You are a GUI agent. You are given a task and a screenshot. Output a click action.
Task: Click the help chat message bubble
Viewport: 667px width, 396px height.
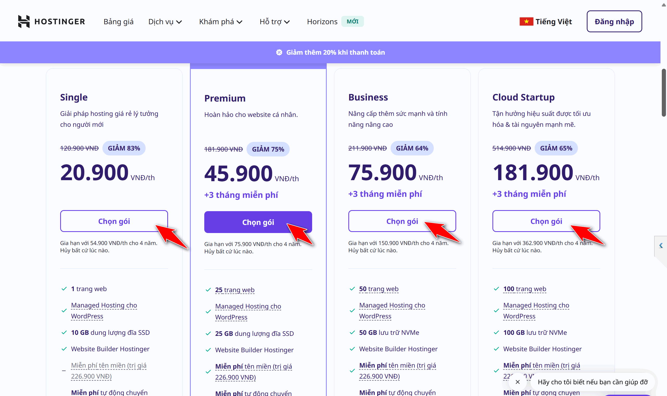[x=593, y=382]
